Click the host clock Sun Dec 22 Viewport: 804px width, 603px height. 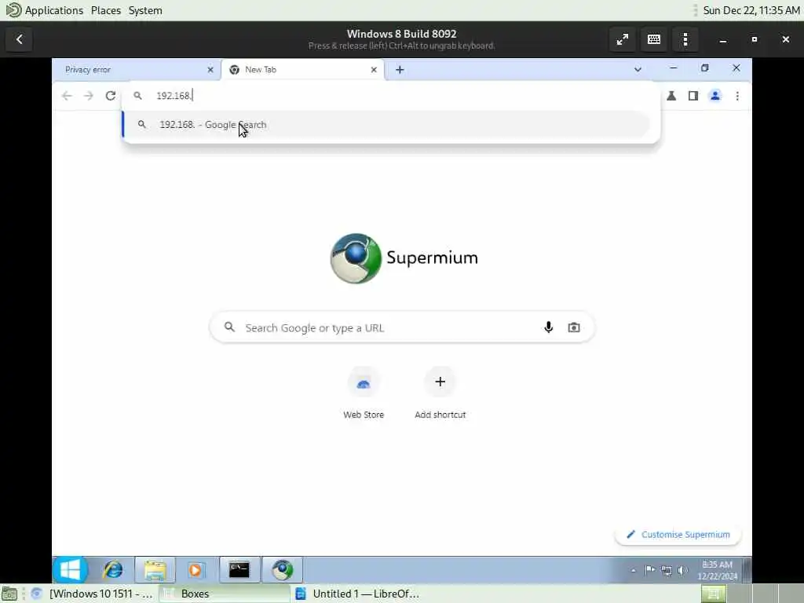(x=751, y=10)
